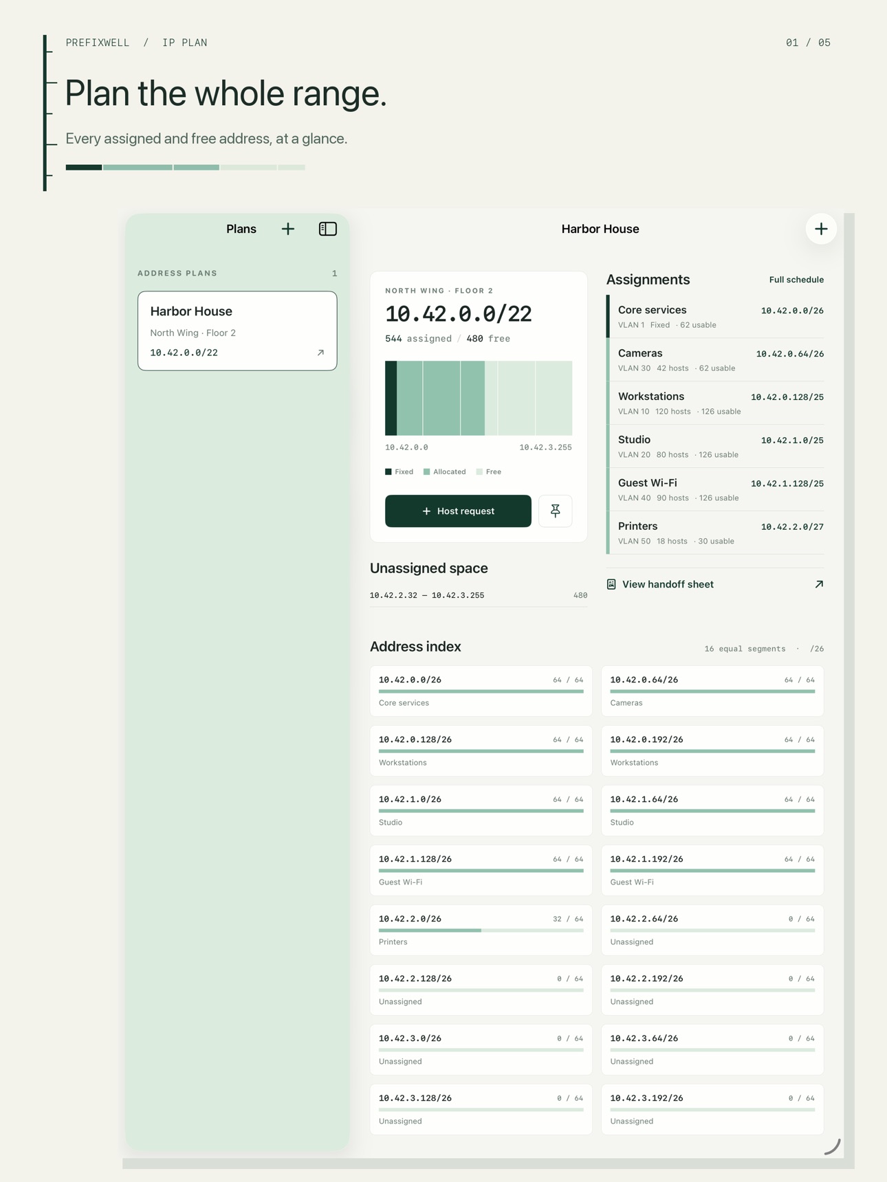Screen dimensions: 887x1182
Task: Select the Guest Wi-Fi assignment row
Action: pos(715,489)
